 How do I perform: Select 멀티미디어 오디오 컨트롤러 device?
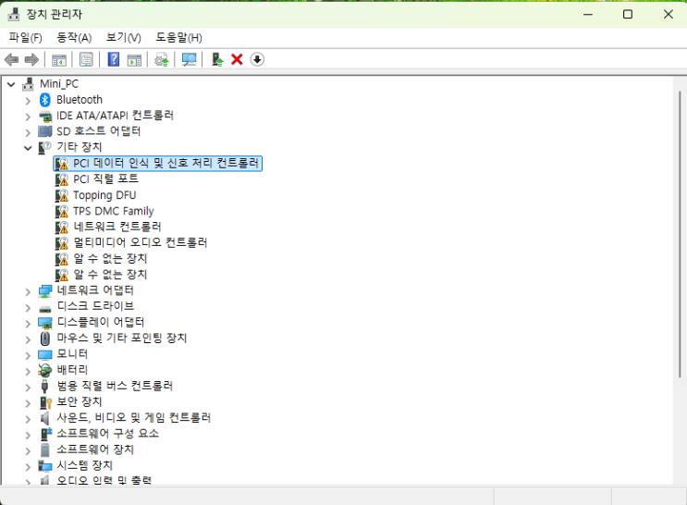141,243
